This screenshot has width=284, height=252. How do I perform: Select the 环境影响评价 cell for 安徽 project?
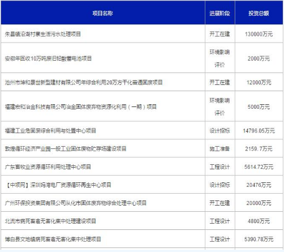(x=220, y=58)
